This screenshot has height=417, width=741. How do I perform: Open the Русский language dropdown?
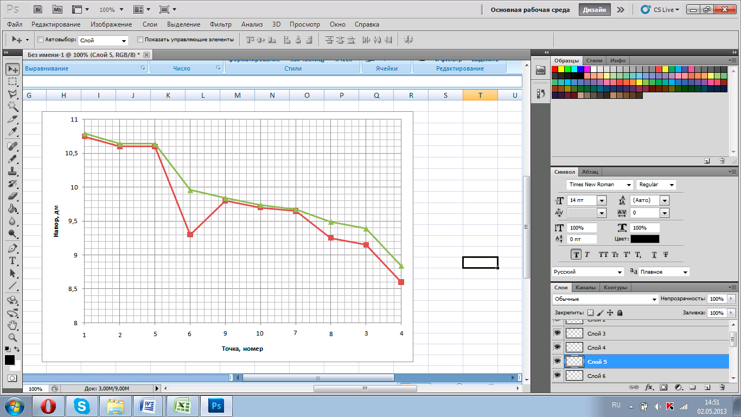point(619,271)
